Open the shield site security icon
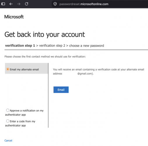The image size is (148, 146). tap(55, 4)
